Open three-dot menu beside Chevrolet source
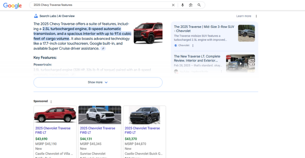The height and width of the screenshot is (158, 305). coord(193,46)
